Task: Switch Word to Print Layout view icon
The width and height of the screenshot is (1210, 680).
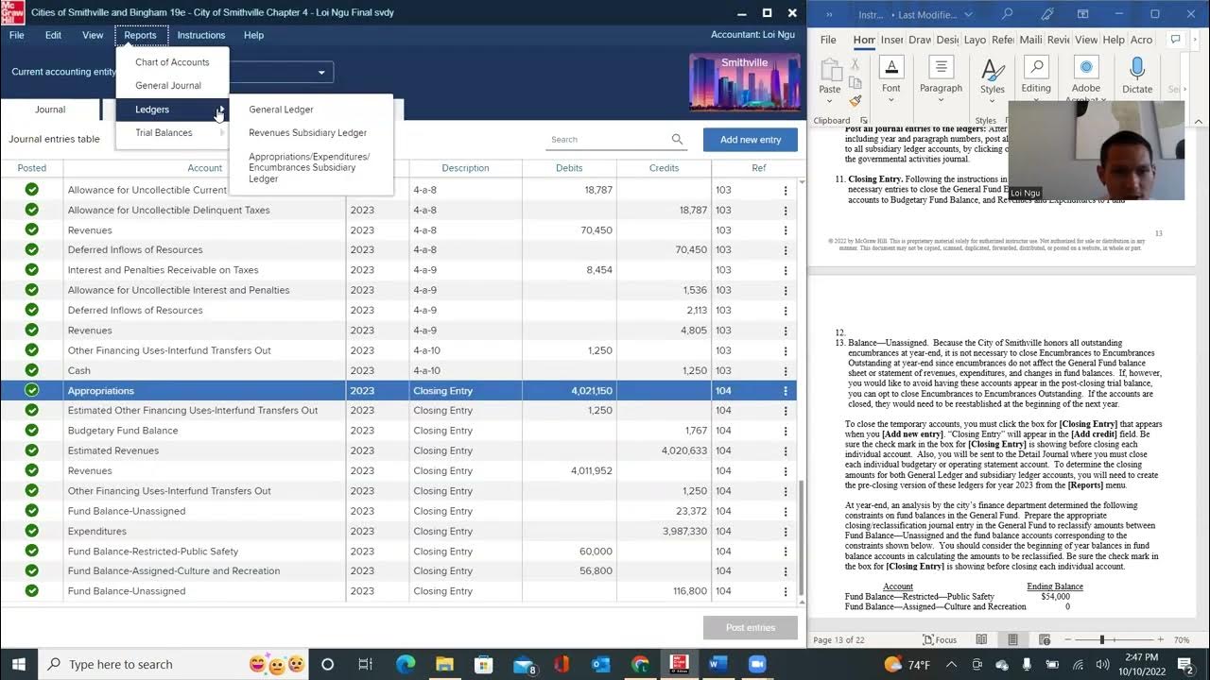Action: [x=1012, y=639]
